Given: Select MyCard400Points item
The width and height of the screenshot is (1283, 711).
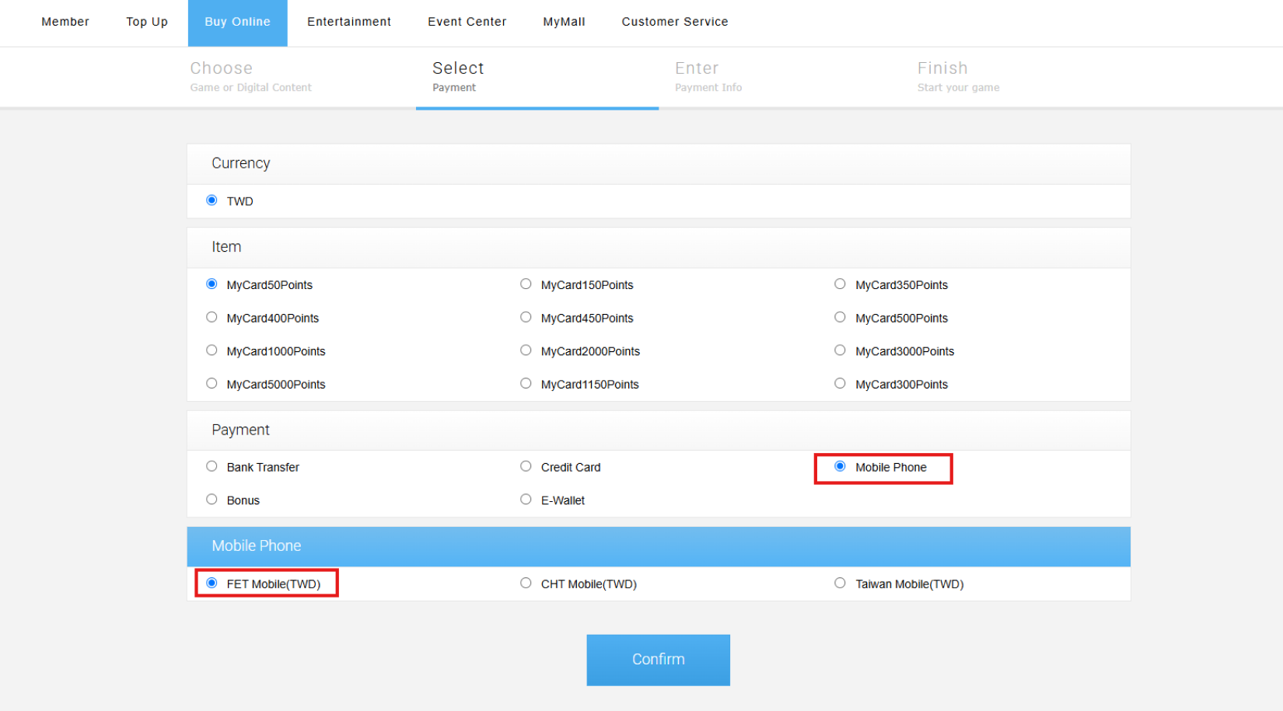Looking at the screenshot, I should click(212, 318).
